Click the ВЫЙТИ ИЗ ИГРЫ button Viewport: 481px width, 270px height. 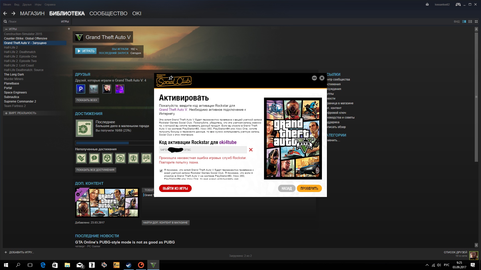[175, 188]
